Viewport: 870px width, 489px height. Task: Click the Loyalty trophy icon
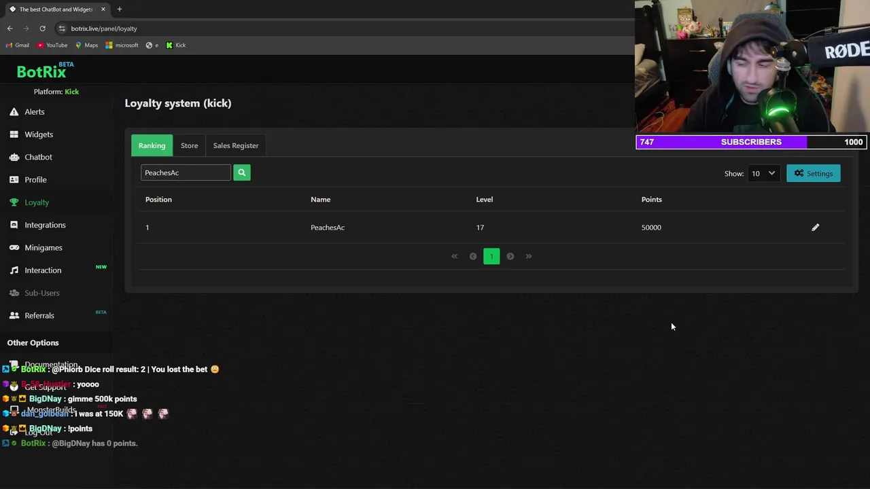tap(14, 202)
